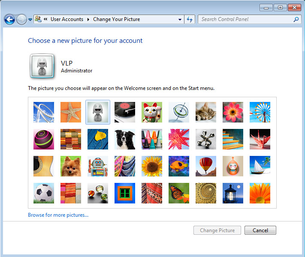Pick the black and white border collie picture

125,139
